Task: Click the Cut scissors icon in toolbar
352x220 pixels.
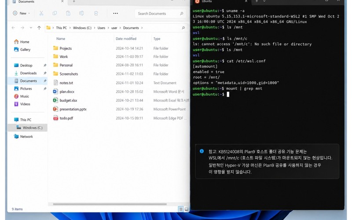Action: (41, 14)
